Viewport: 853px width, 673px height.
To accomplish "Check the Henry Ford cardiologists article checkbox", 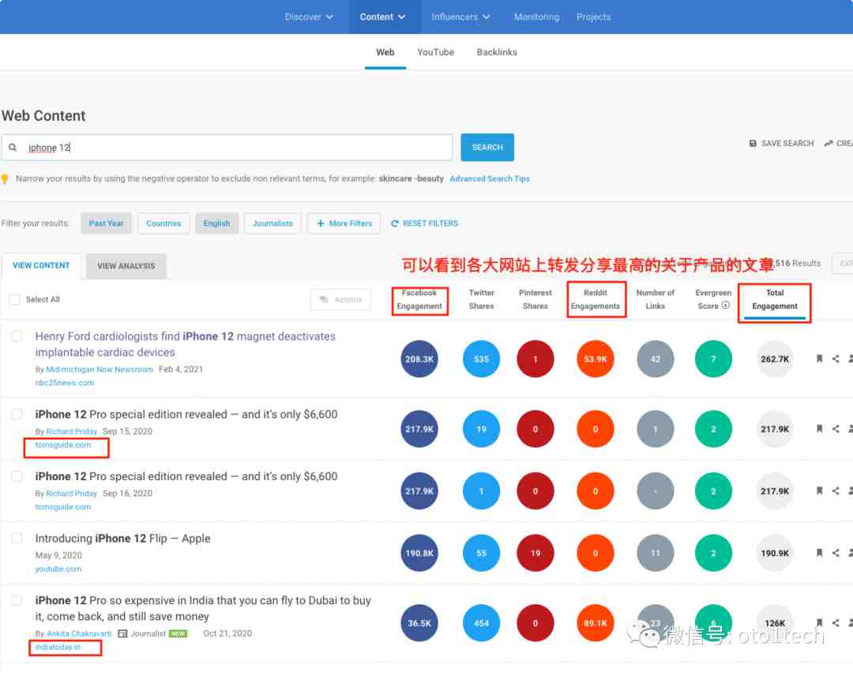I will 17,336.
